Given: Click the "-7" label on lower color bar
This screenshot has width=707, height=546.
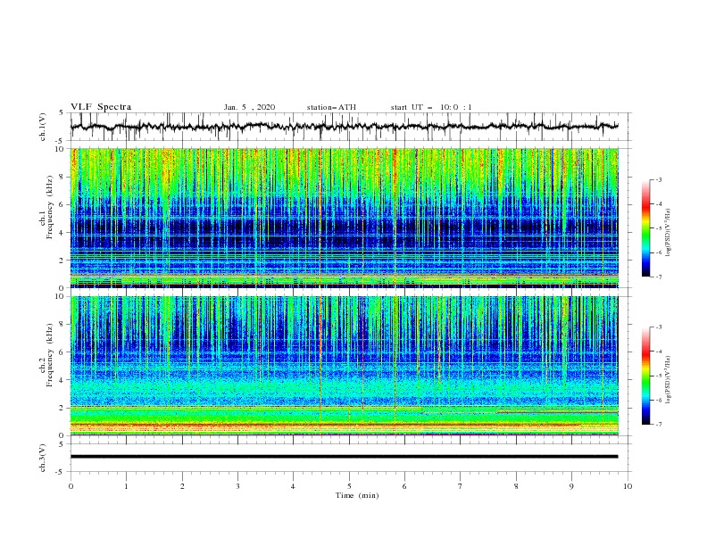Looking at the screenshot, I should click(659, 425).
